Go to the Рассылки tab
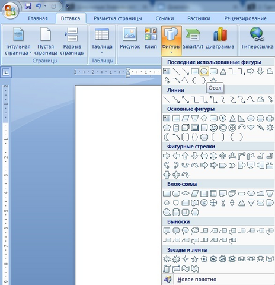 199,18
